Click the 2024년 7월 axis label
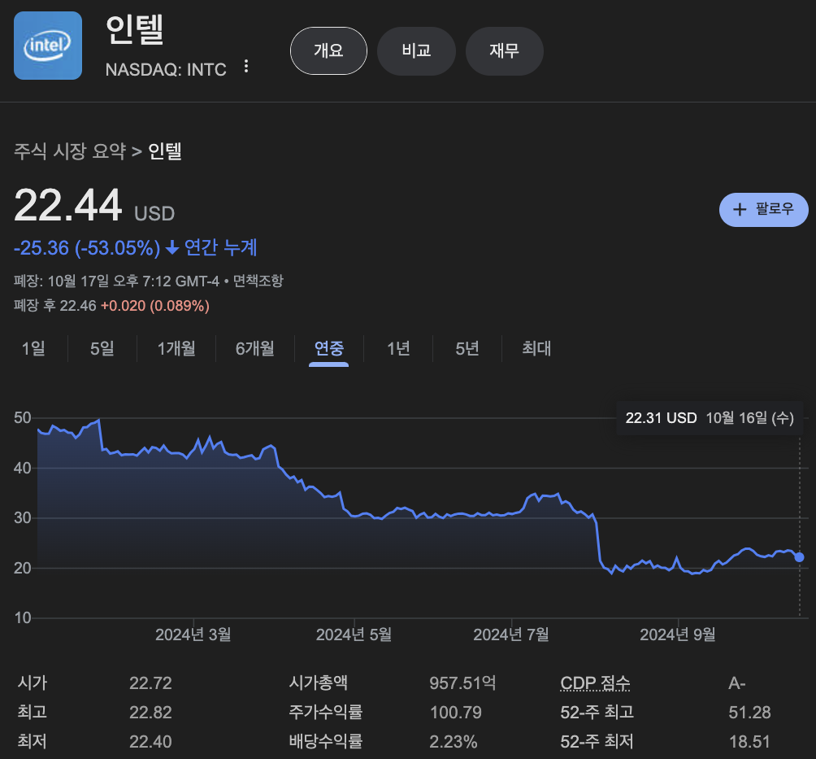 tap(511, 635)
